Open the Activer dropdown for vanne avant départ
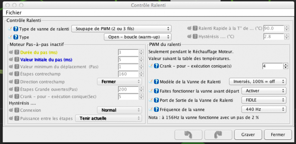This screenshot has height=144, width=296. (x=264, y=91)
